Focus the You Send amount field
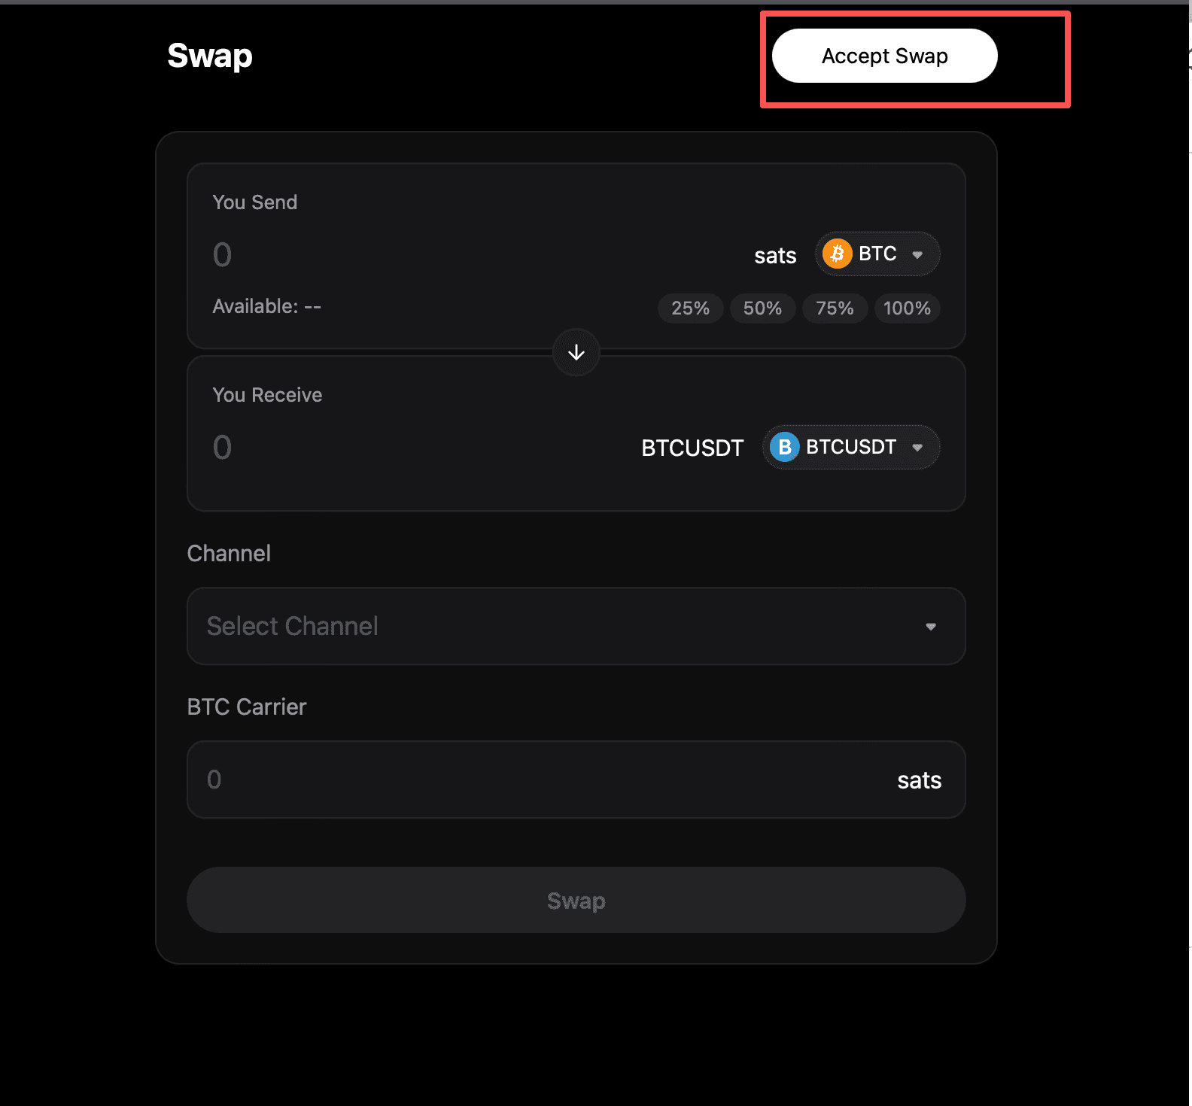The image size is (1192, 1106). (x=474, y=255)
